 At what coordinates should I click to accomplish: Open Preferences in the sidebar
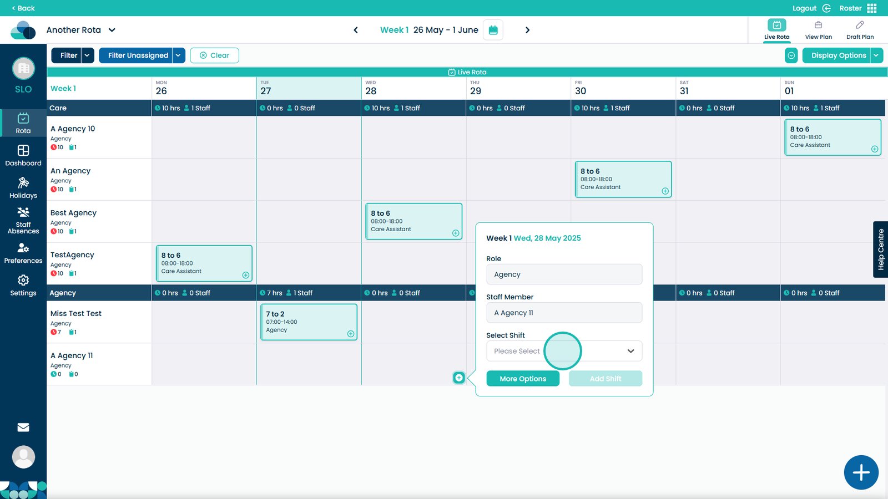point(23,253)
